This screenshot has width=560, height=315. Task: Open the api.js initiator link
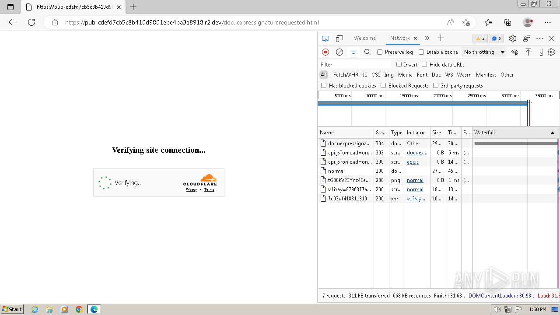pyautogui.click(x=413, y=162)
